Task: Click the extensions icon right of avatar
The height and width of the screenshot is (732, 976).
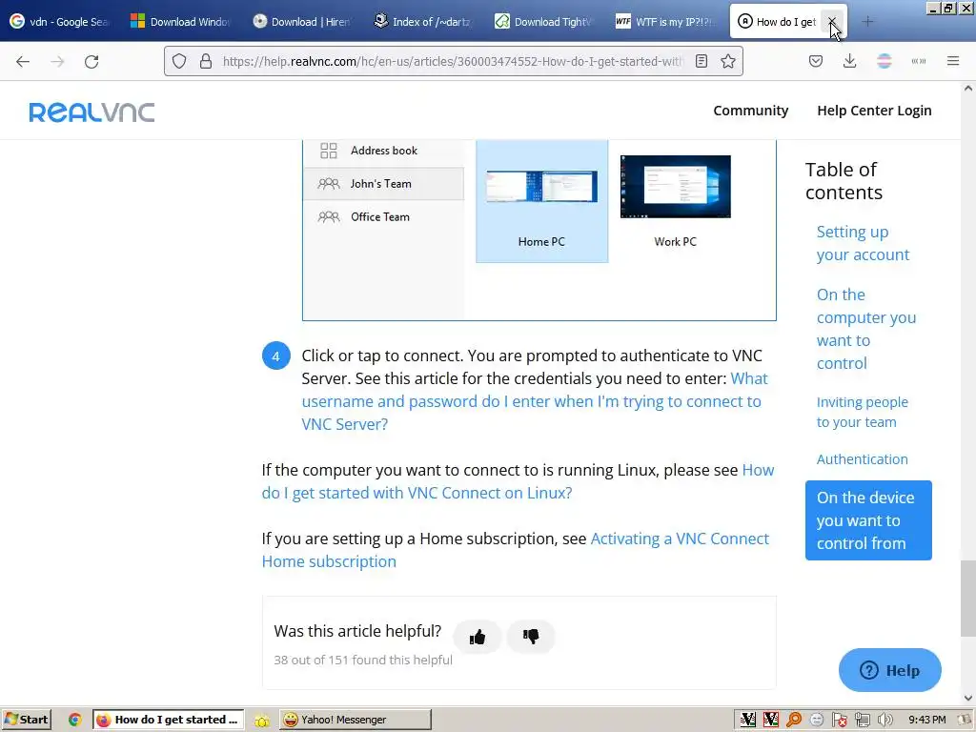Action: [x=919, y=61]
